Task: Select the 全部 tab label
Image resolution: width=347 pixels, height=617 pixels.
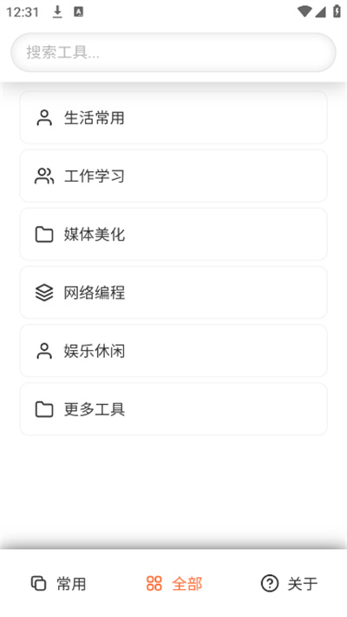Action: click(187, 584)
